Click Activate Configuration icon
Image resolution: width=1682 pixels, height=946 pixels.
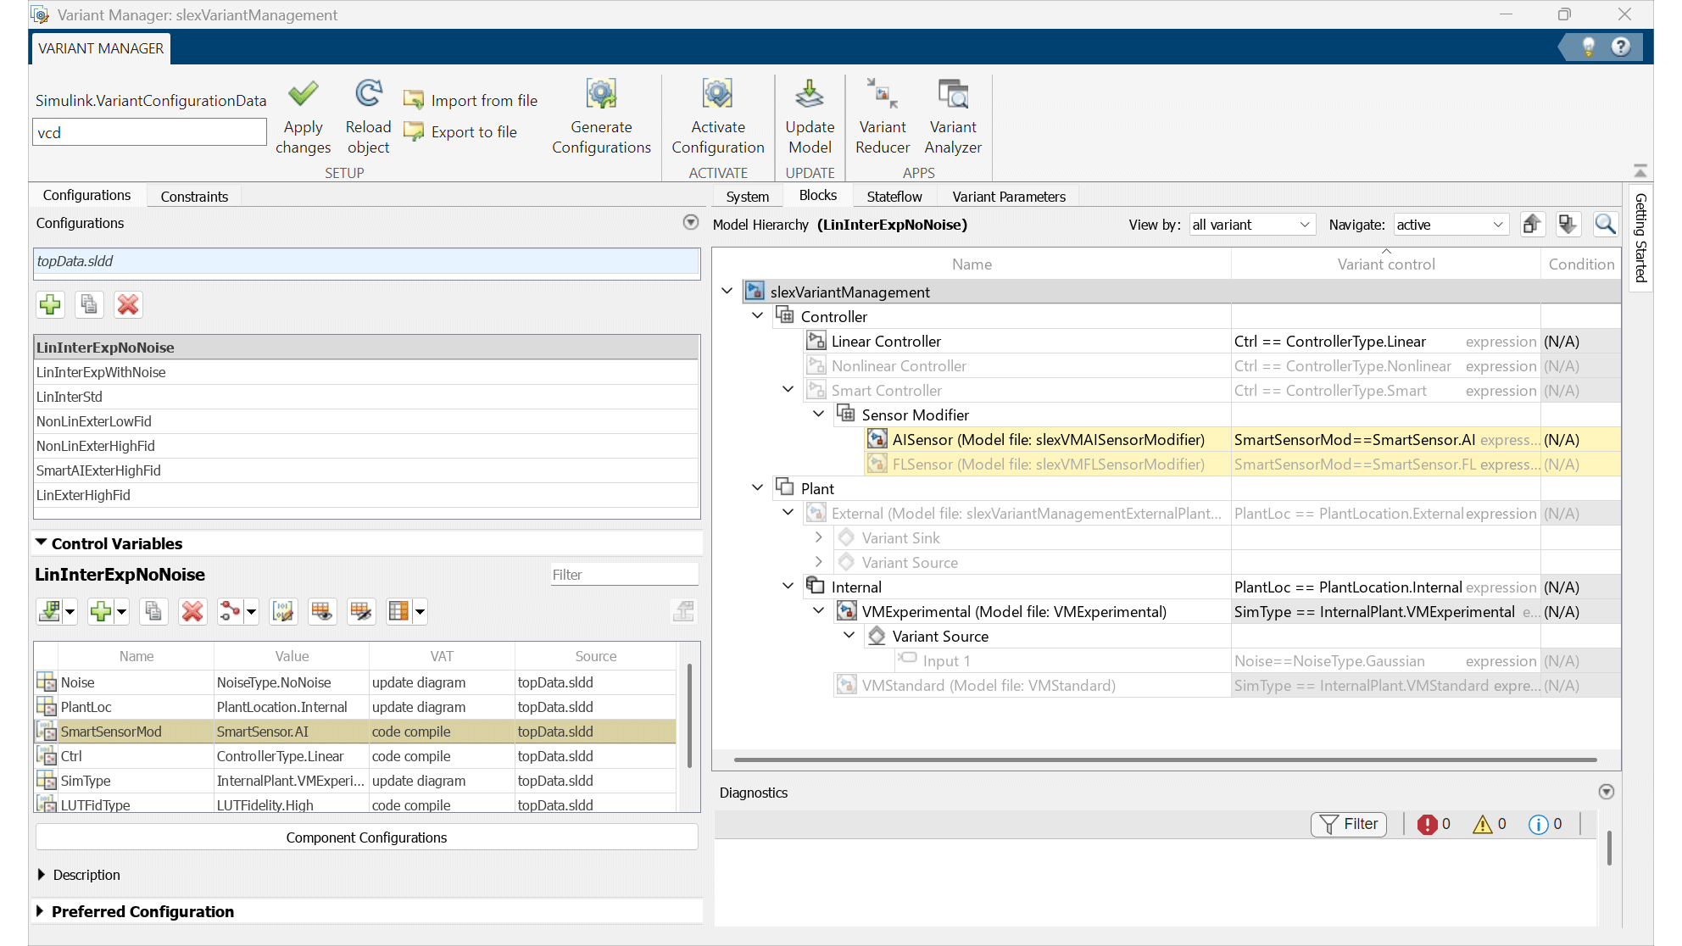(x=717, y=94)
